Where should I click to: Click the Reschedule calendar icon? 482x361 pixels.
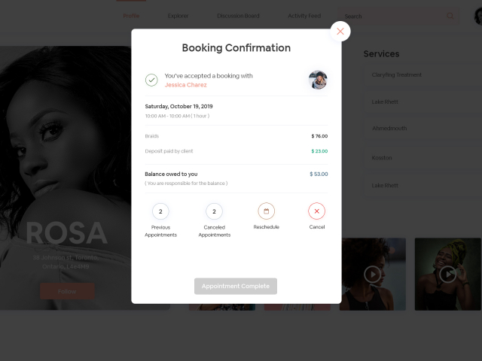click(x=266, y=211)
